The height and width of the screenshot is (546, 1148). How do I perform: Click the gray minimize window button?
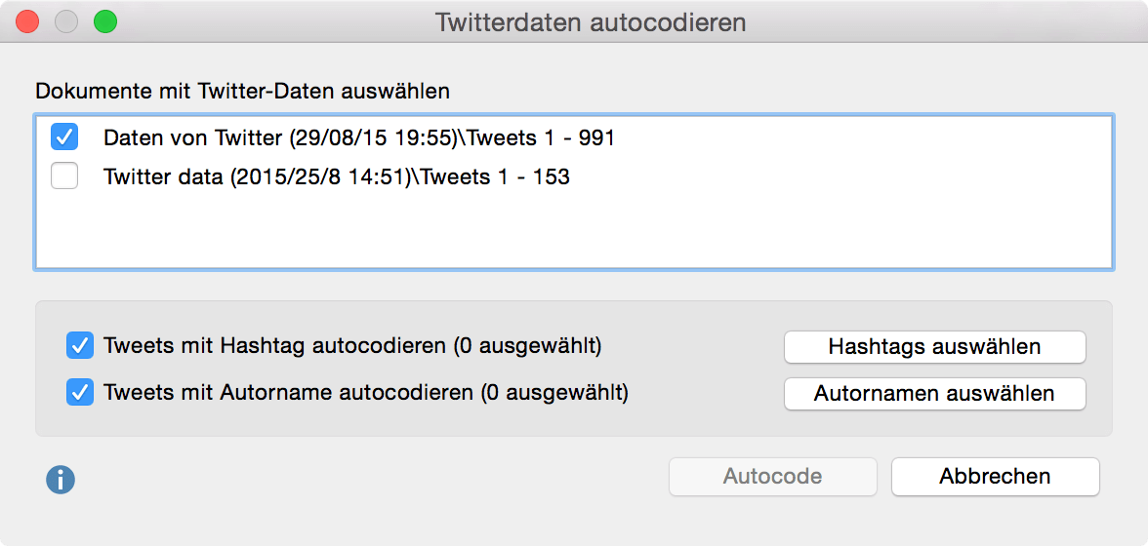click(66, 21)
